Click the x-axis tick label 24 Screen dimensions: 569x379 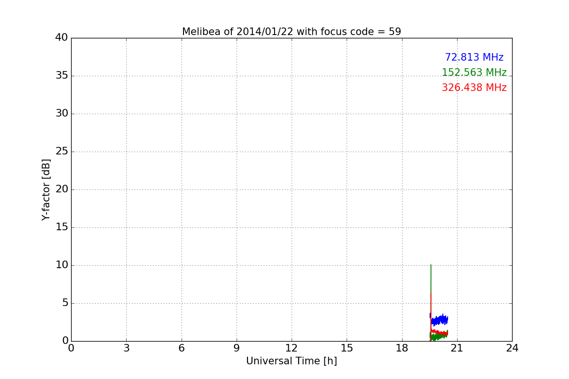tap(512, 348)
